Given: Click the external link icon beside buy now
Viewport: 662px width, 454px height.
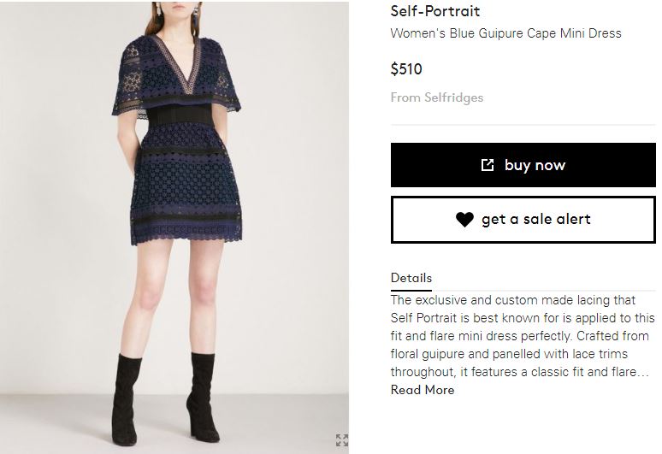Looking at the screenshot, I should click(488, 165).
